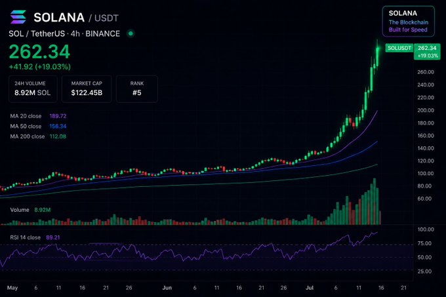
Task: Click the Volume indicator label
Action: (20, 210)
